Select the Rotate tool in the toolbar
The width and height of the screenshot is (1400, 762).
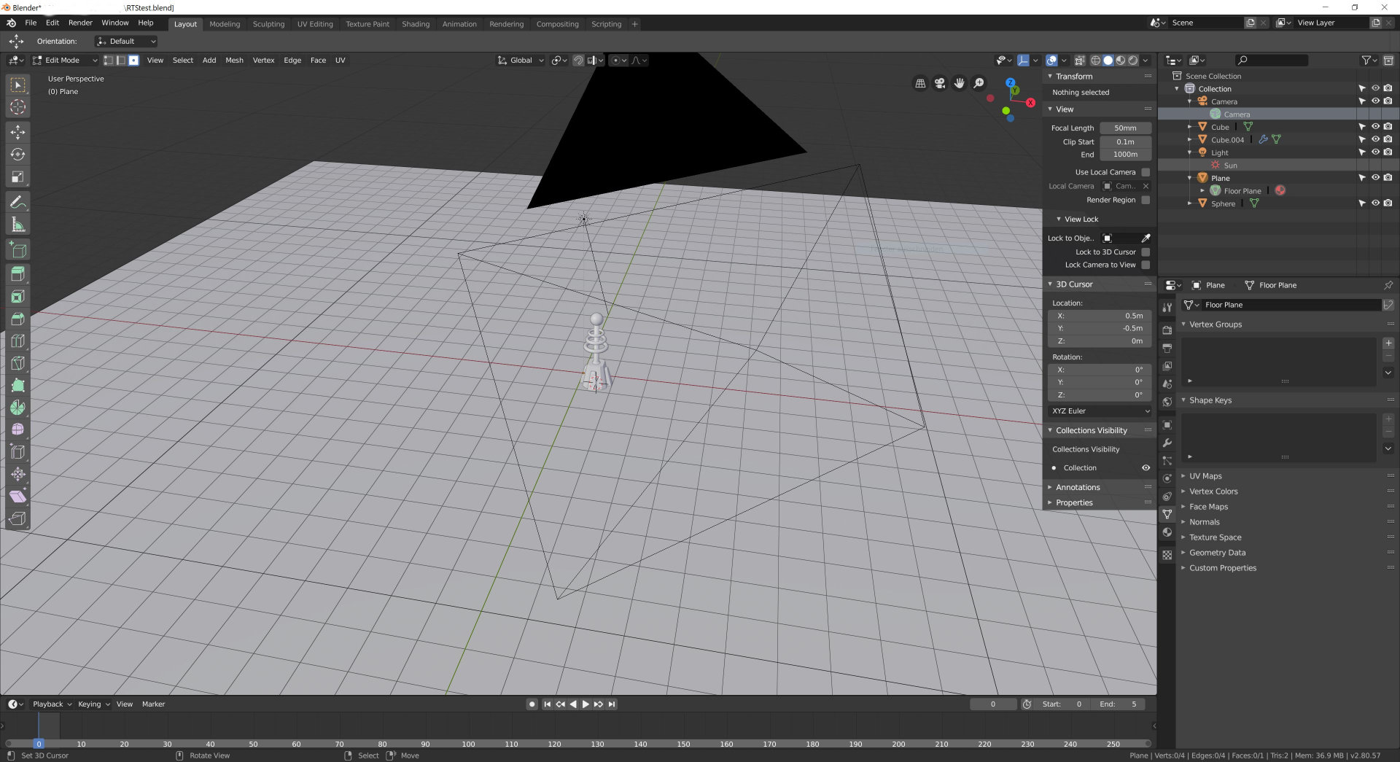click(x=17, y=155)
